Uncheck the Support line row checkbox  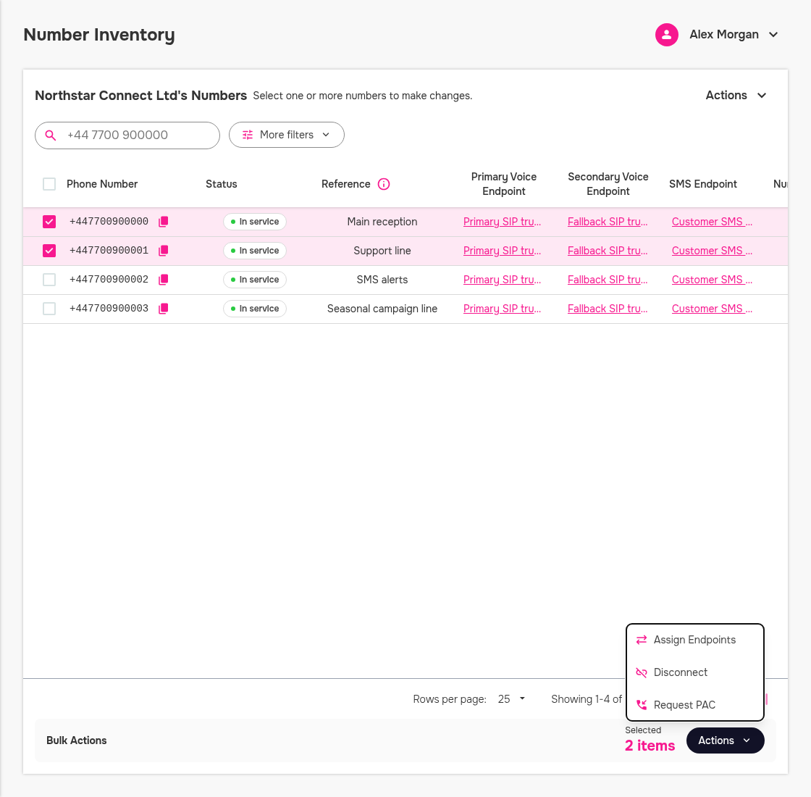(x=49, y=251)
